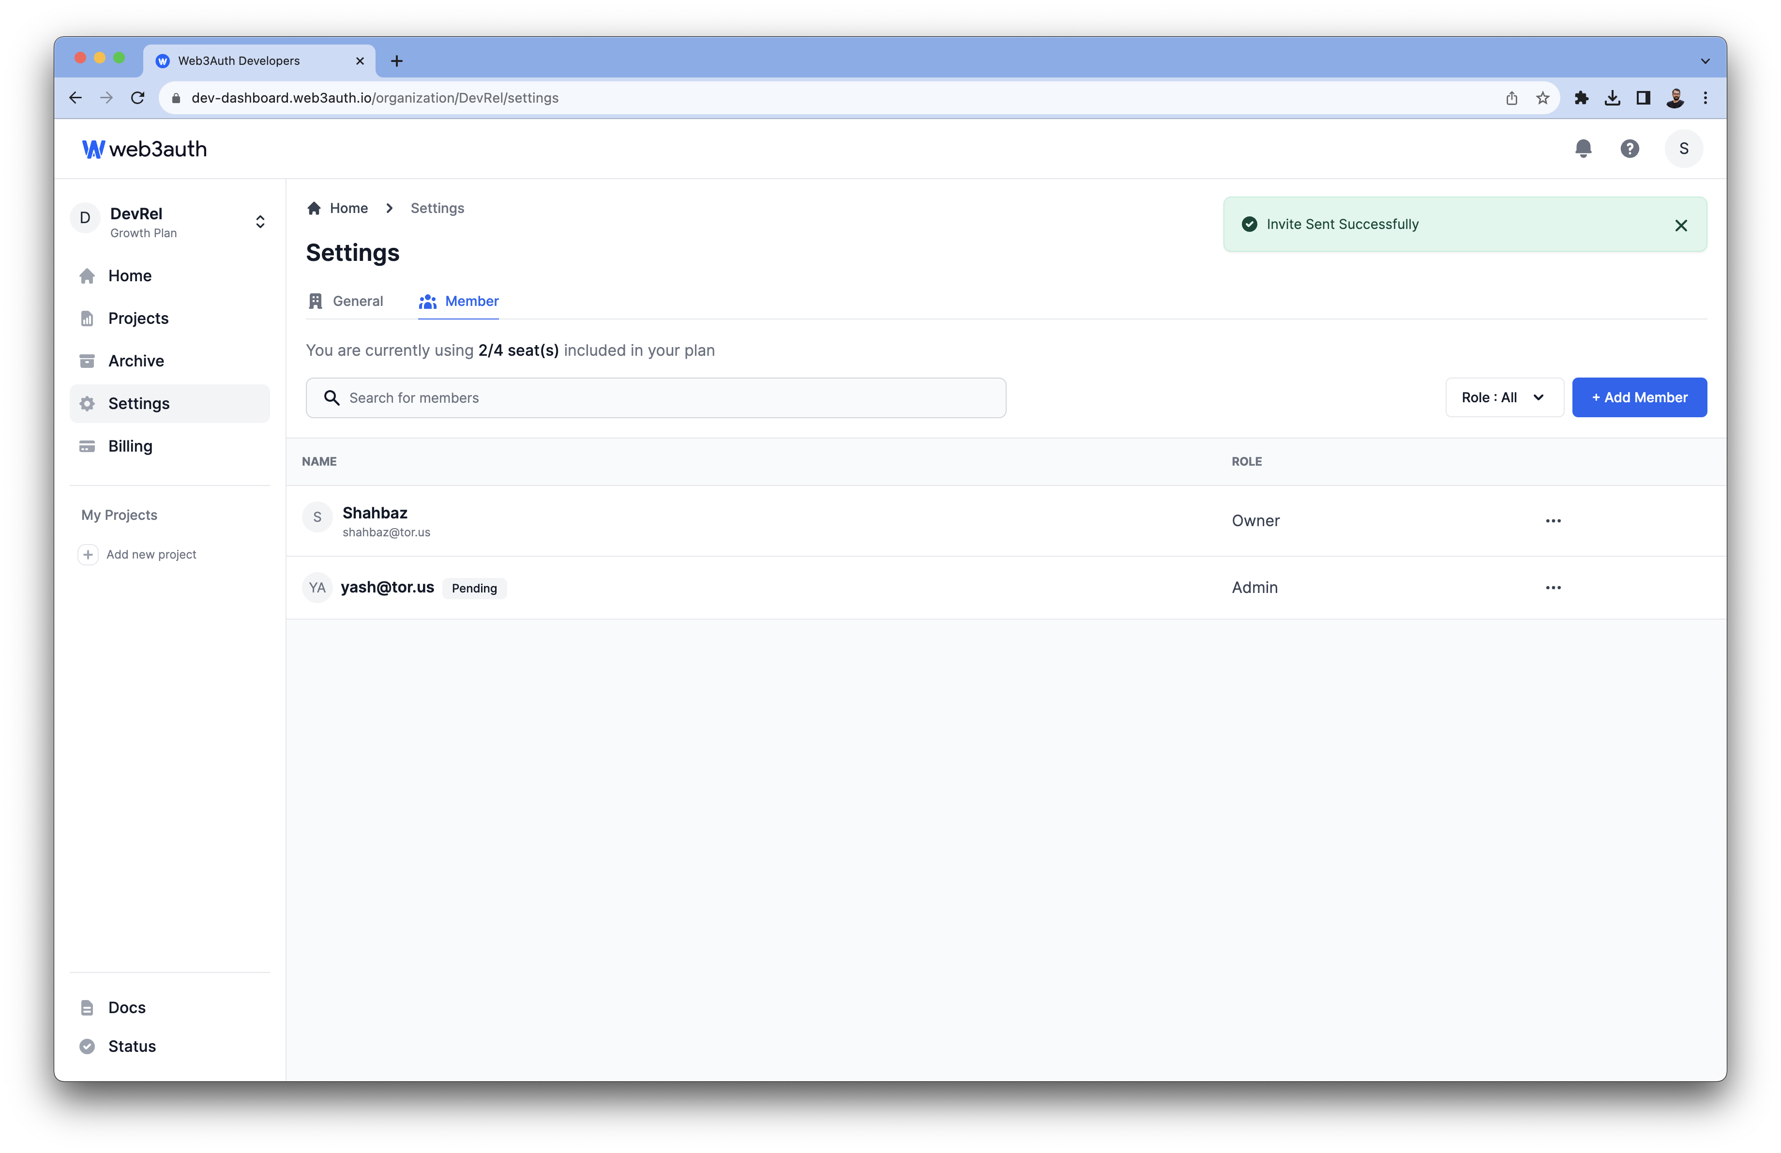Go forward in the browser
The width and height of the screenshot is (1781, 1153).
point(106,98)
